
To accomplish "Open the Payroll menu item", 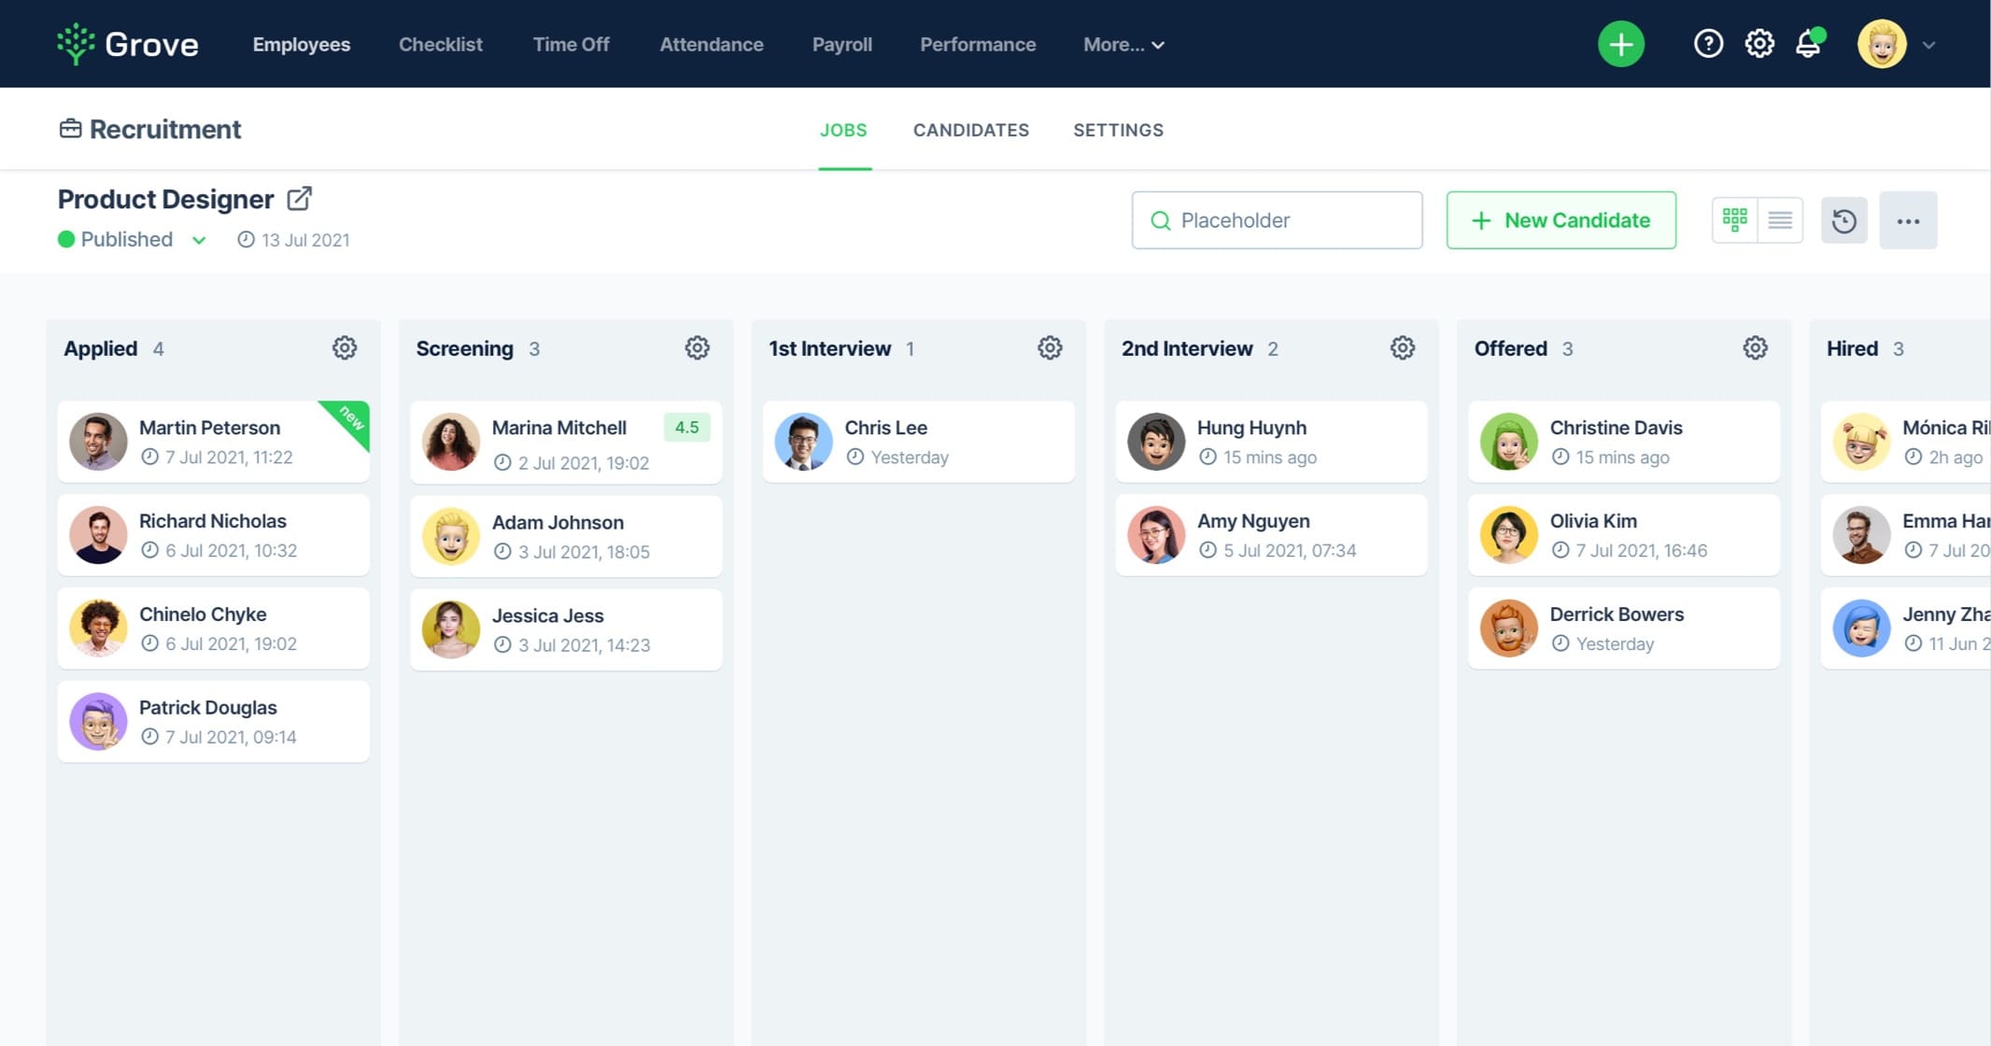I will tap(841, 45).
